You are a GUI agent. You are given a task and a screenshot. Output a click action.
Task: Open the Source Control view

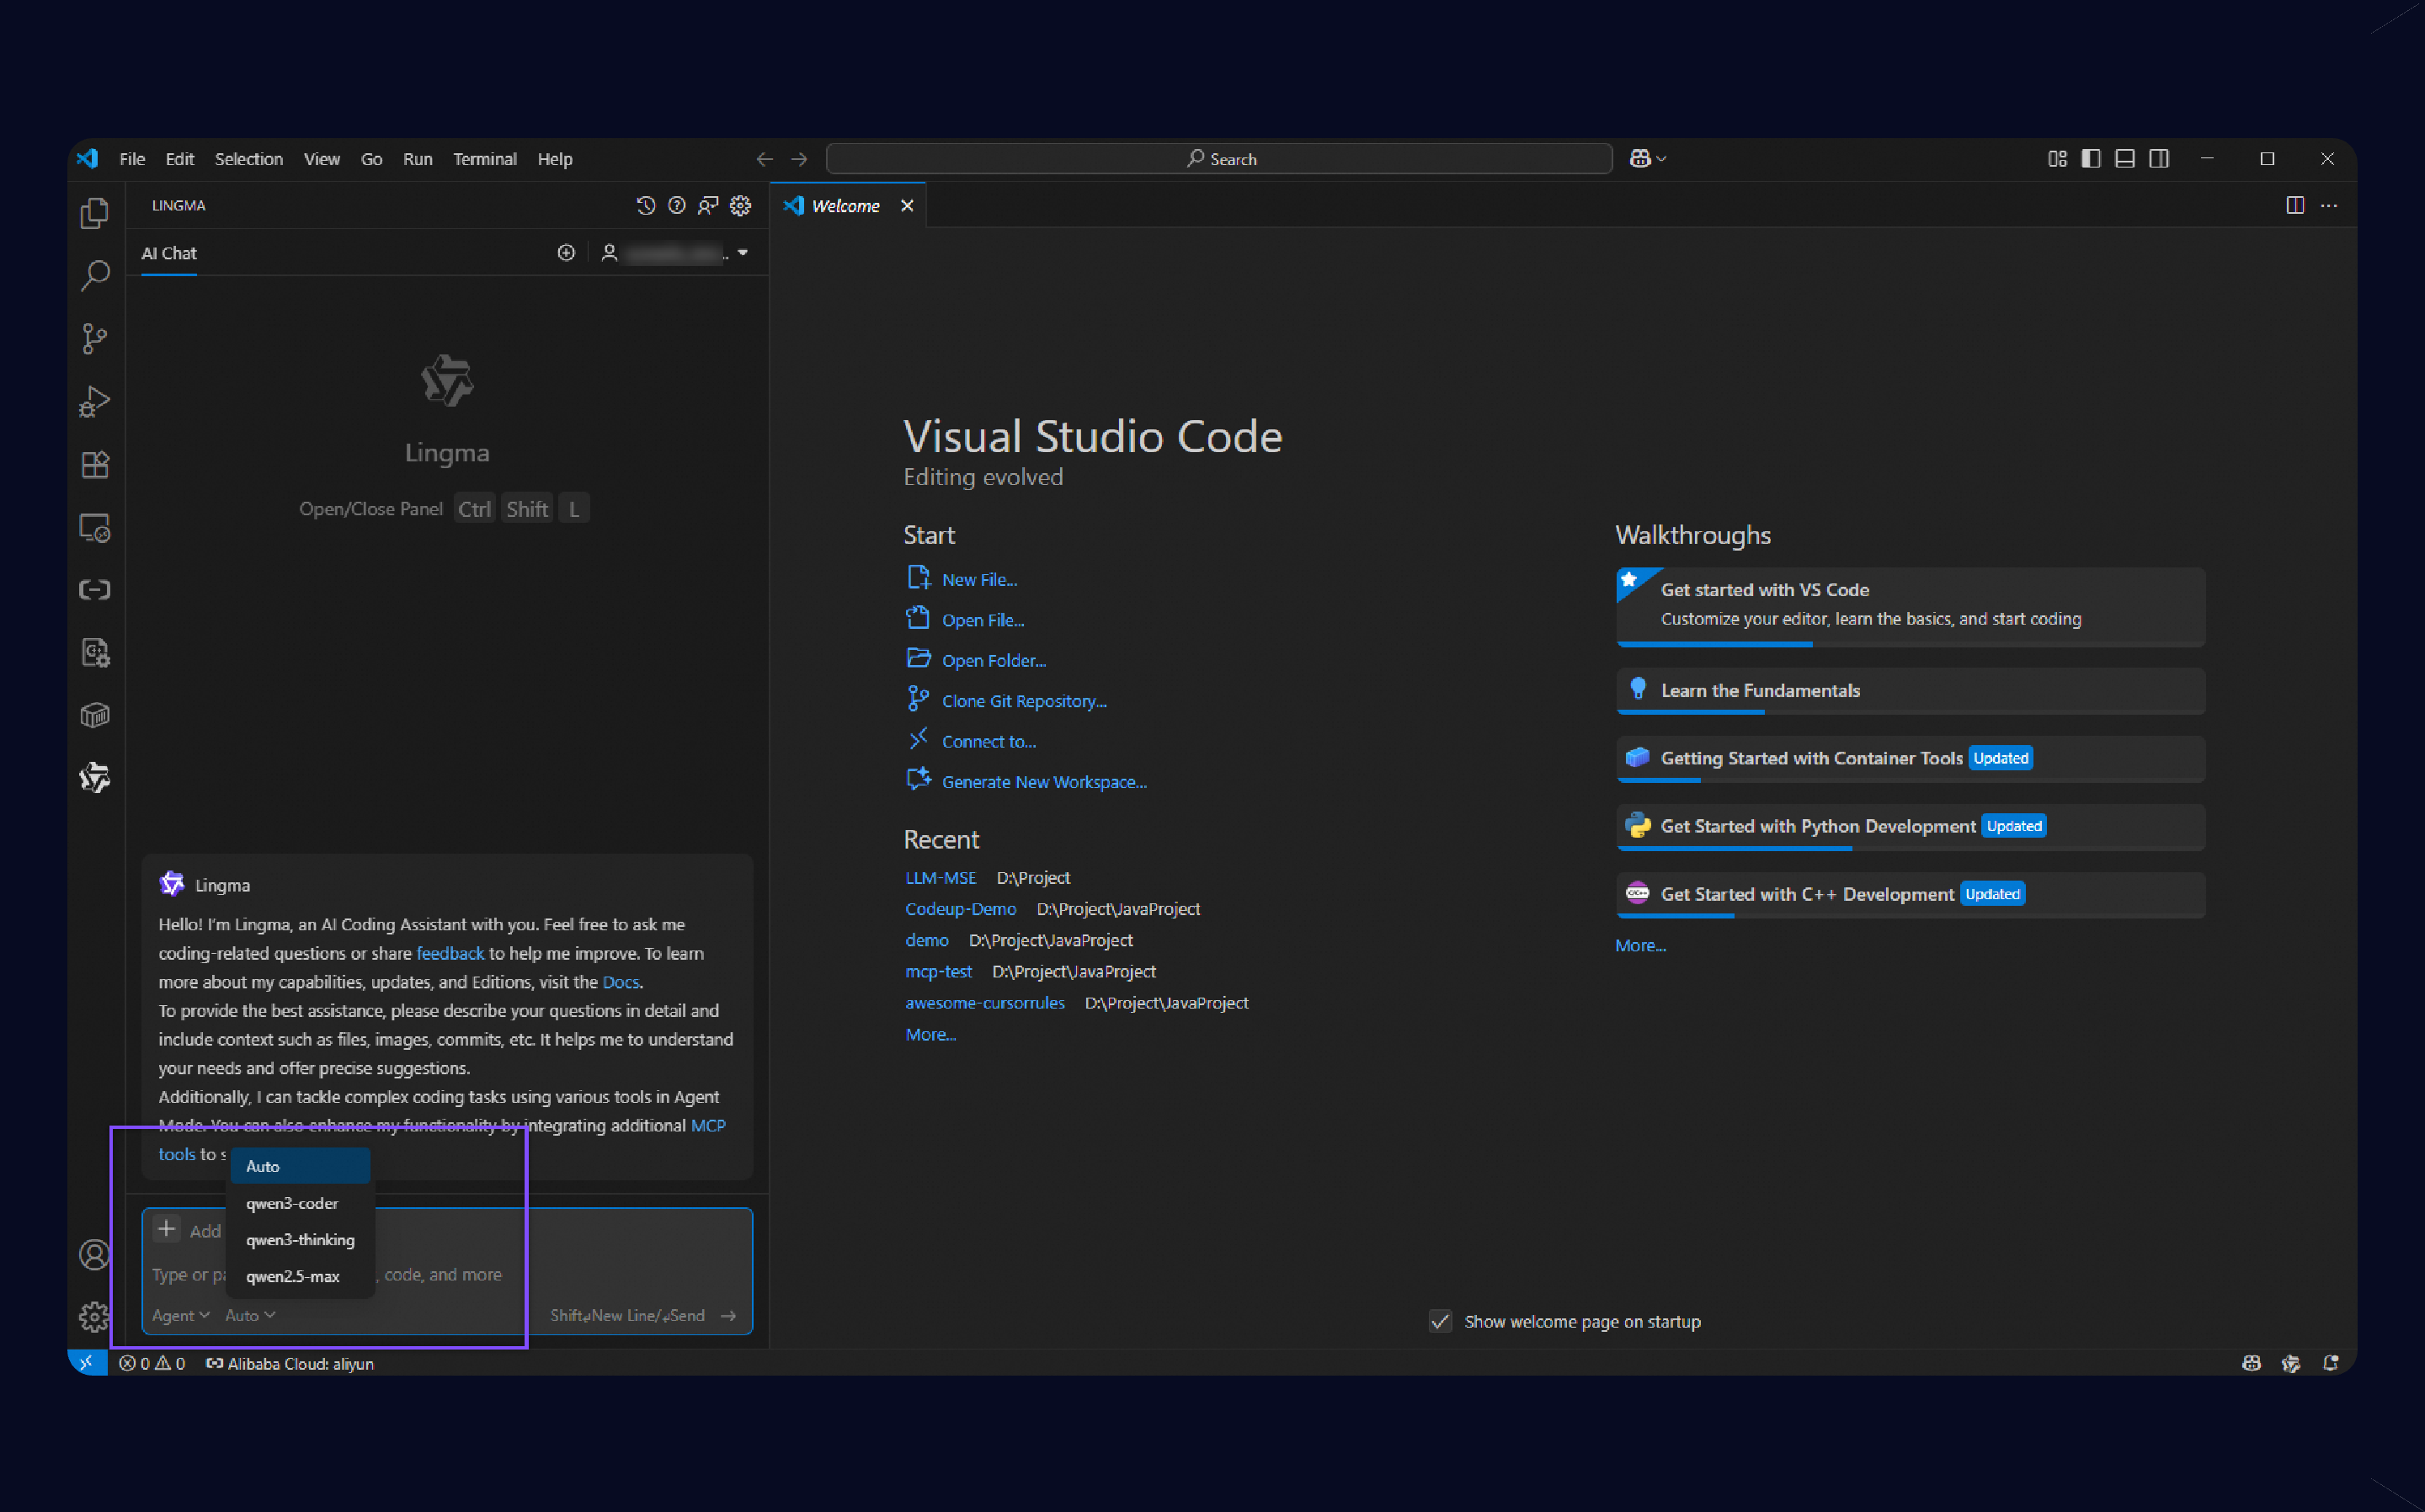(x=94, y=338)
